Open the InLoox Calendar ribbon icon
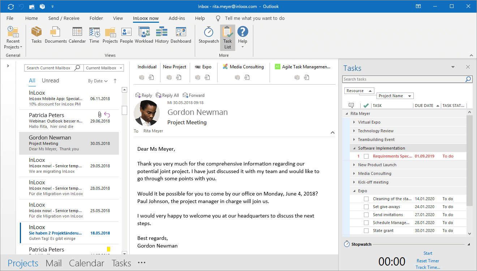The height and width of the screenshot is (271, 477). click(77, 35)
